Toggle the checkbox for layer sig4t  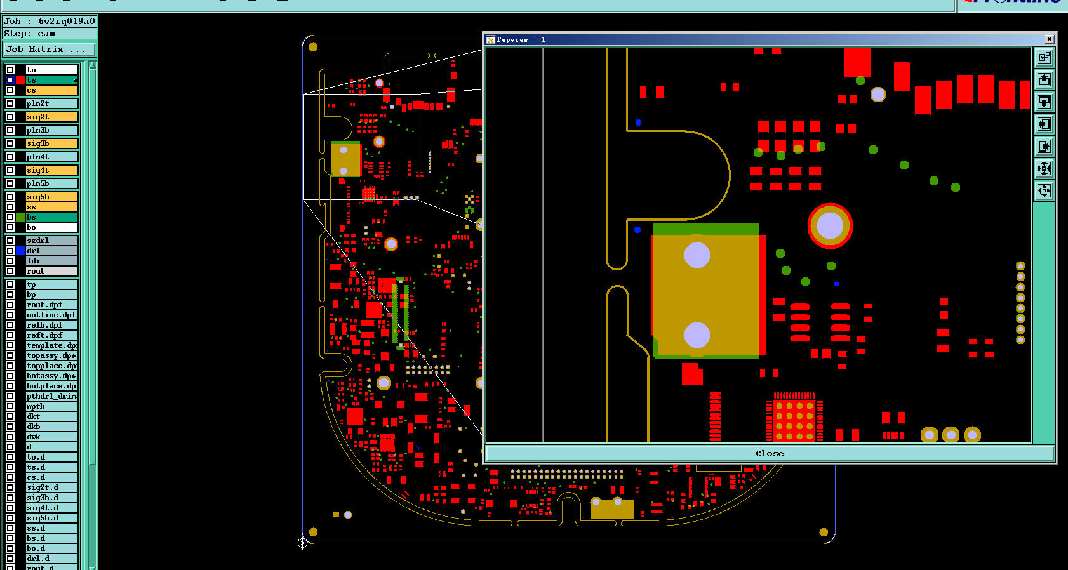(x=10, y=170)
